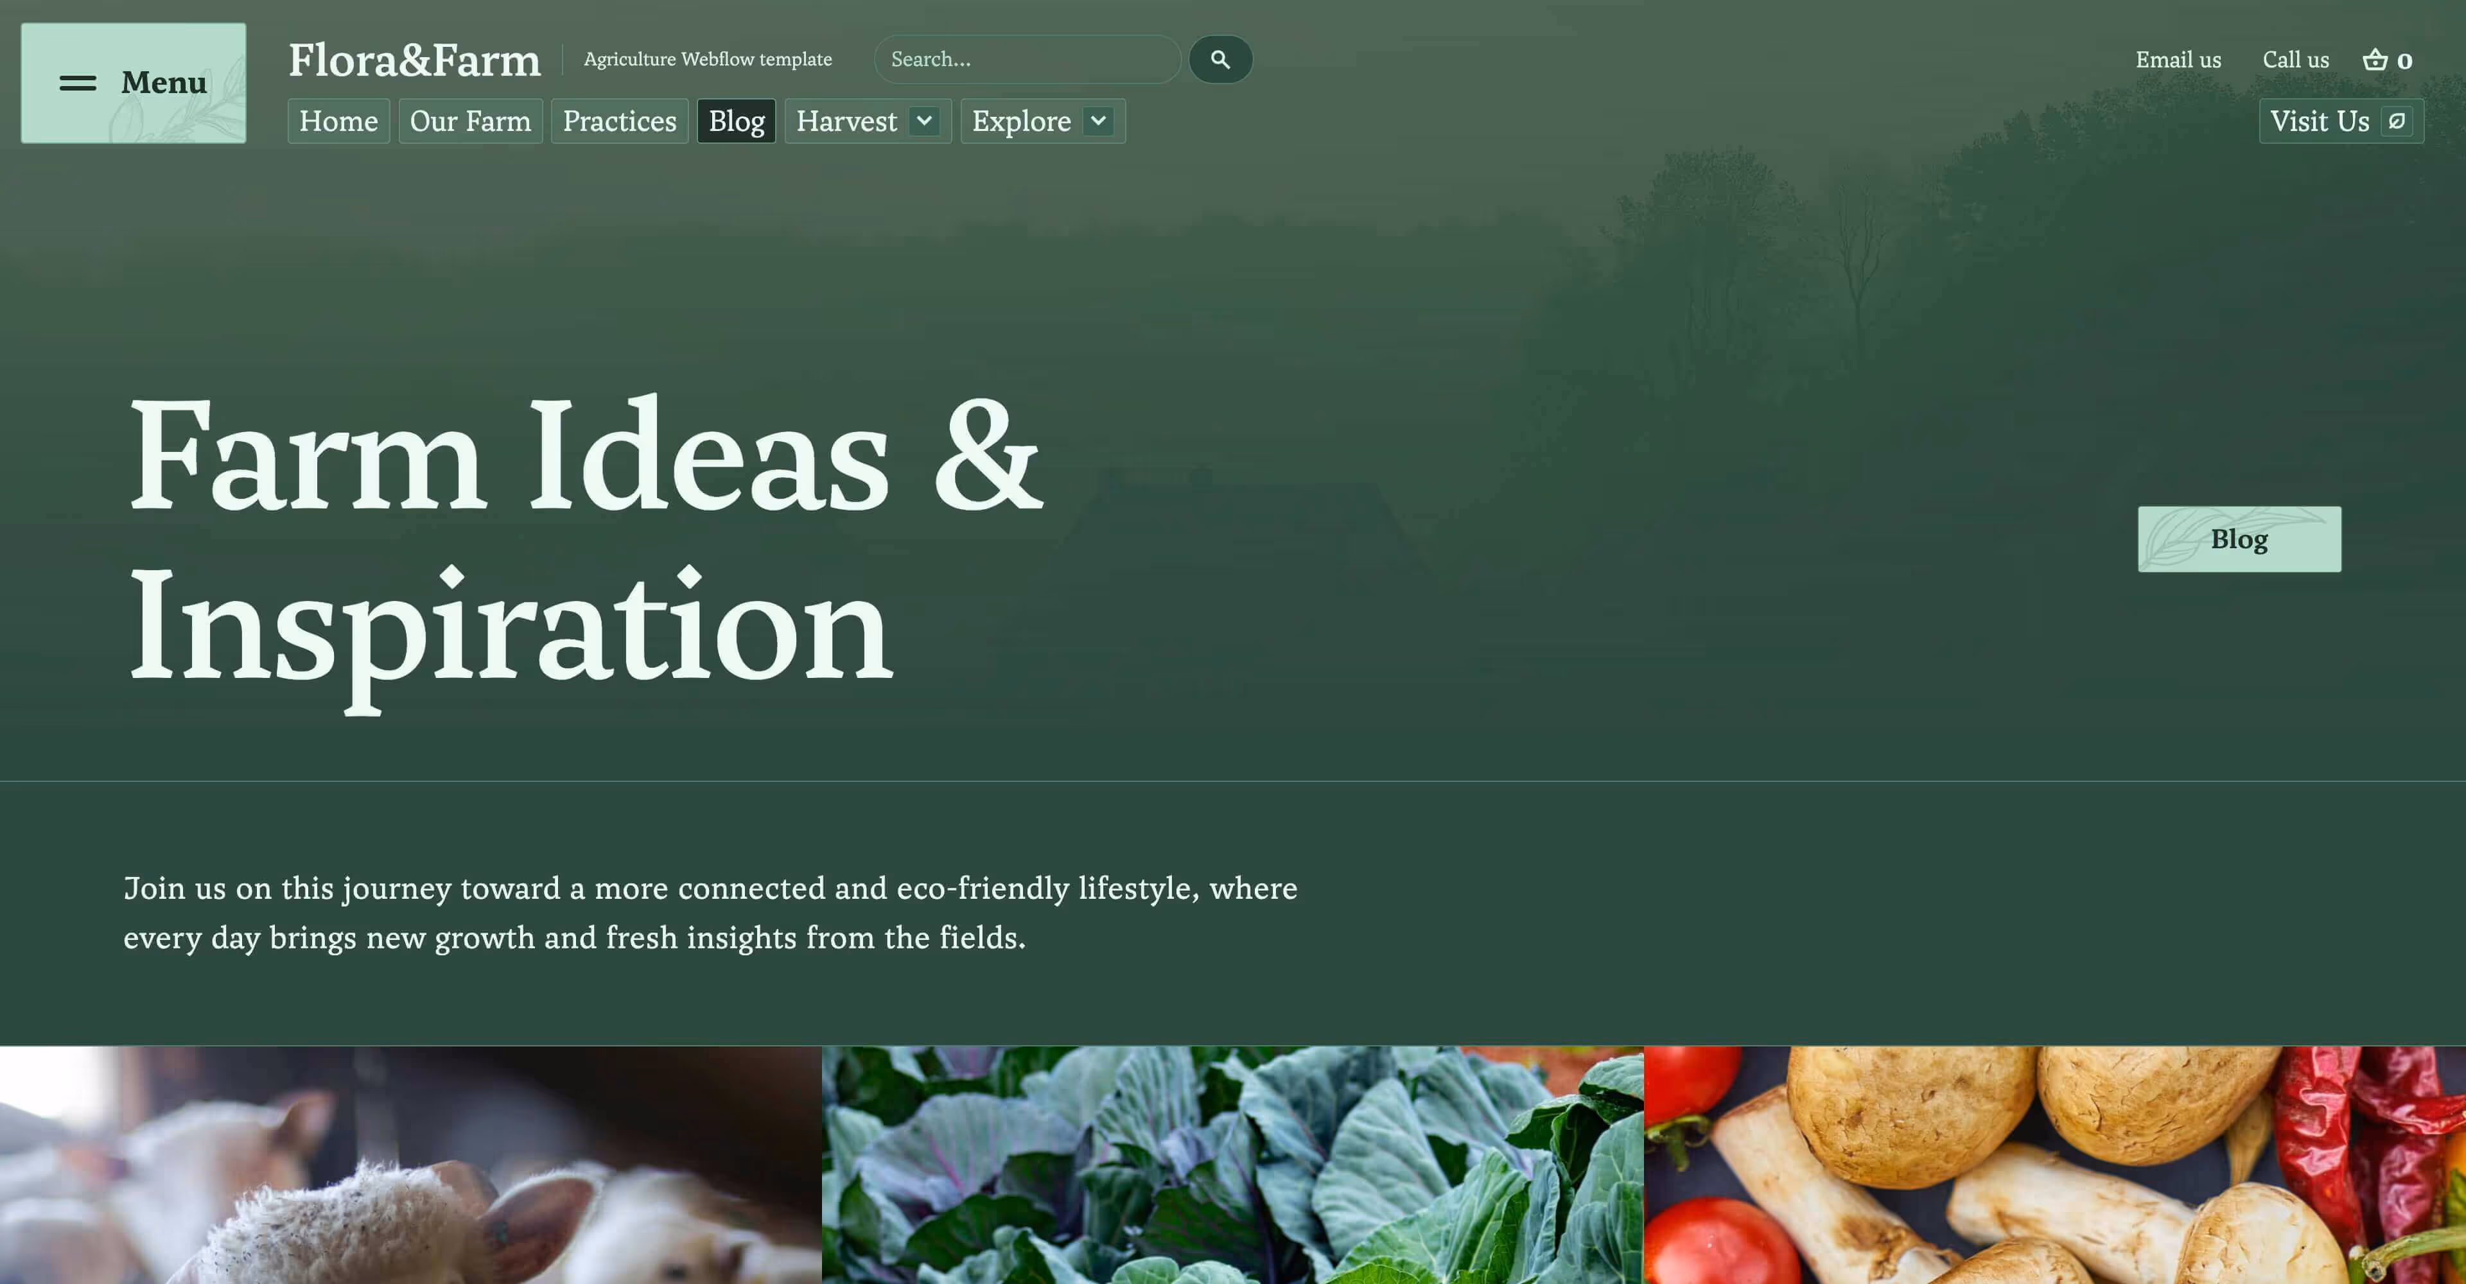Select the active Blog nav tab
The height and width of the screenshot is (1284, 2466).
(x=736, y=121)
